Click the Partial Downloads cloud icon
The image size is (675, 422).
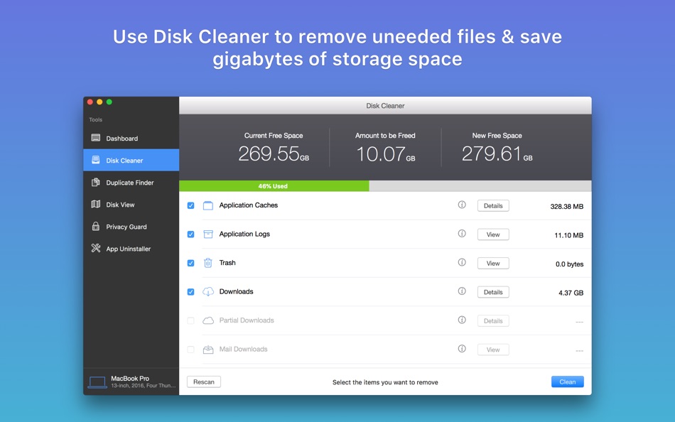(x=208, y=320)
